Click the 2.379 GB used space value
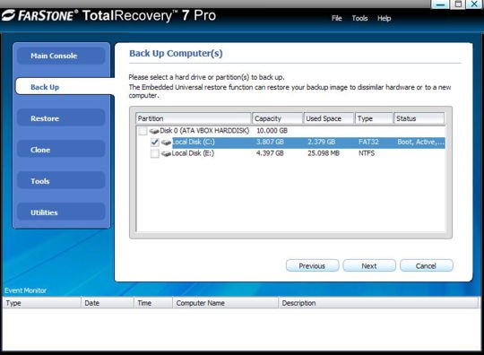Viewport: 484px width, 355px height. point(322,142)
